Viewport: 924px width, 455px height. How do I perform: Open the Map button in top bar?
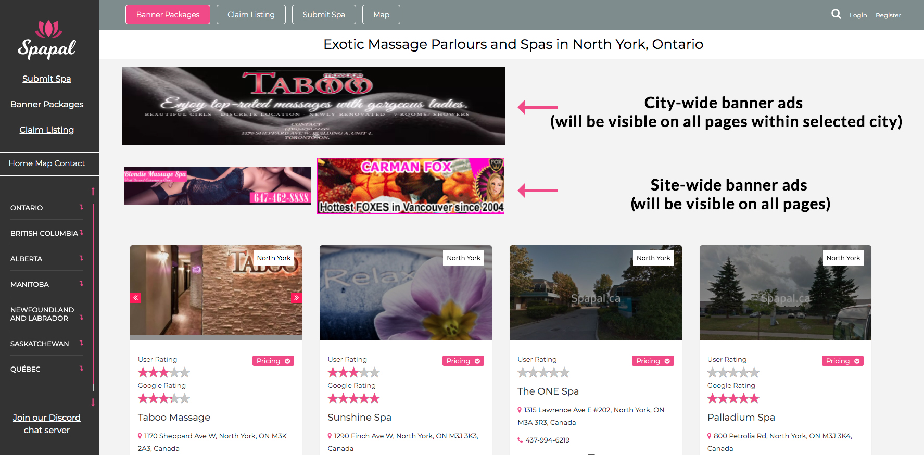tap(381, 15)
